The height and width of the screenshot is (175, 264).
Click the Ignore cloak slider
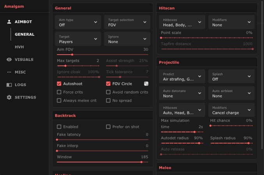[x=78, y=77]
